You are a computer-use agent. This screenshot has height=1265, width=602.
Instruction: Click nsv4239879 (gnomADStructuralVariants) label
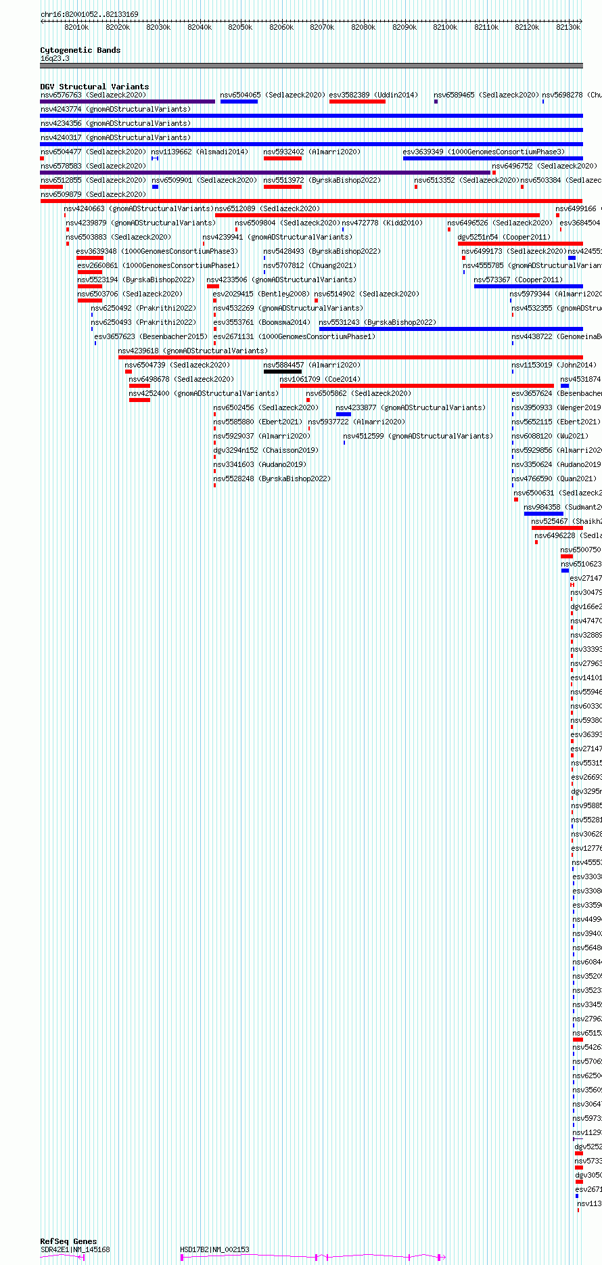click(141, 223)
